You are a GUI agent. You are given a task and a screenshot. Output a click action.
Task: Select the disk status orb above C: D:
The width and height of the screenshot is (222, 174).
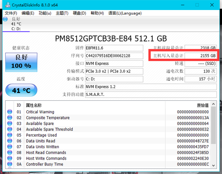click(x=5, y=19)
